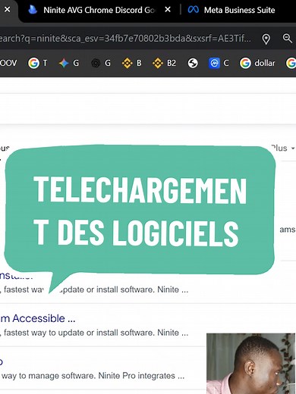
Task: Click the Meta logo on Meta Business Suite tab
Action: (194, 10)
